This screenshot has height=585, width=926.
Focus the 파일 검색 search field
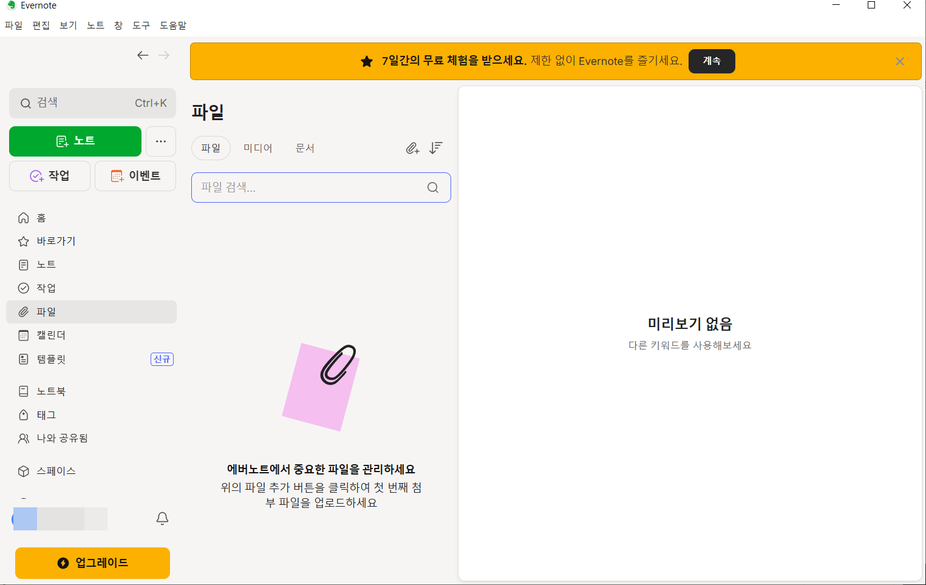[x=321, y=188]
